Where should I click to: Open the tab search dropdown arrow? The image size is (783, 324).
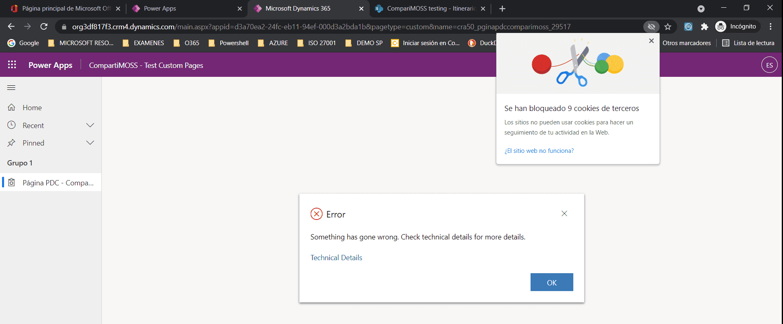[701, 9]
